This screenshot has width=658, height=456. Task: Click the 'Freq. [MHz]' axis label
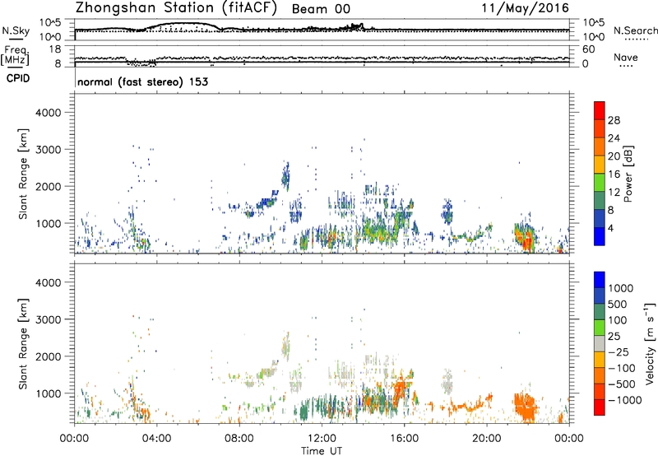tap(16, 56)
